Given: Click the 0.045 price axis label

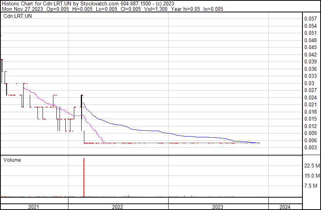Looking at the screenshot, I should coord(310,47).
